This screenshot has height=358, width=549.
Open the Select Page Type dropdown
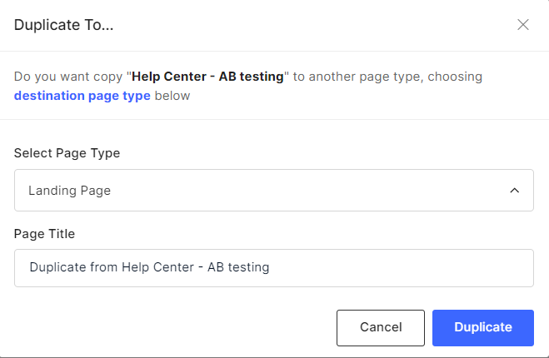coord(273,191)
